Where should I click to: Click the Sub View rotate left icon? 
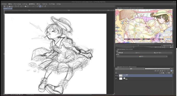point(157,47)
